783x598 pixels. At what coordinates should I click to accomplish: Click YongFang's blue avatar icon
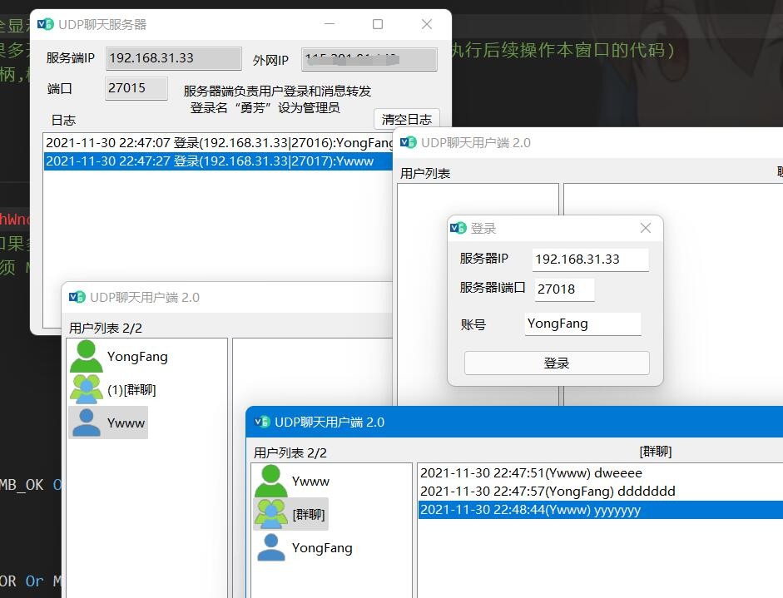[270, 548]
